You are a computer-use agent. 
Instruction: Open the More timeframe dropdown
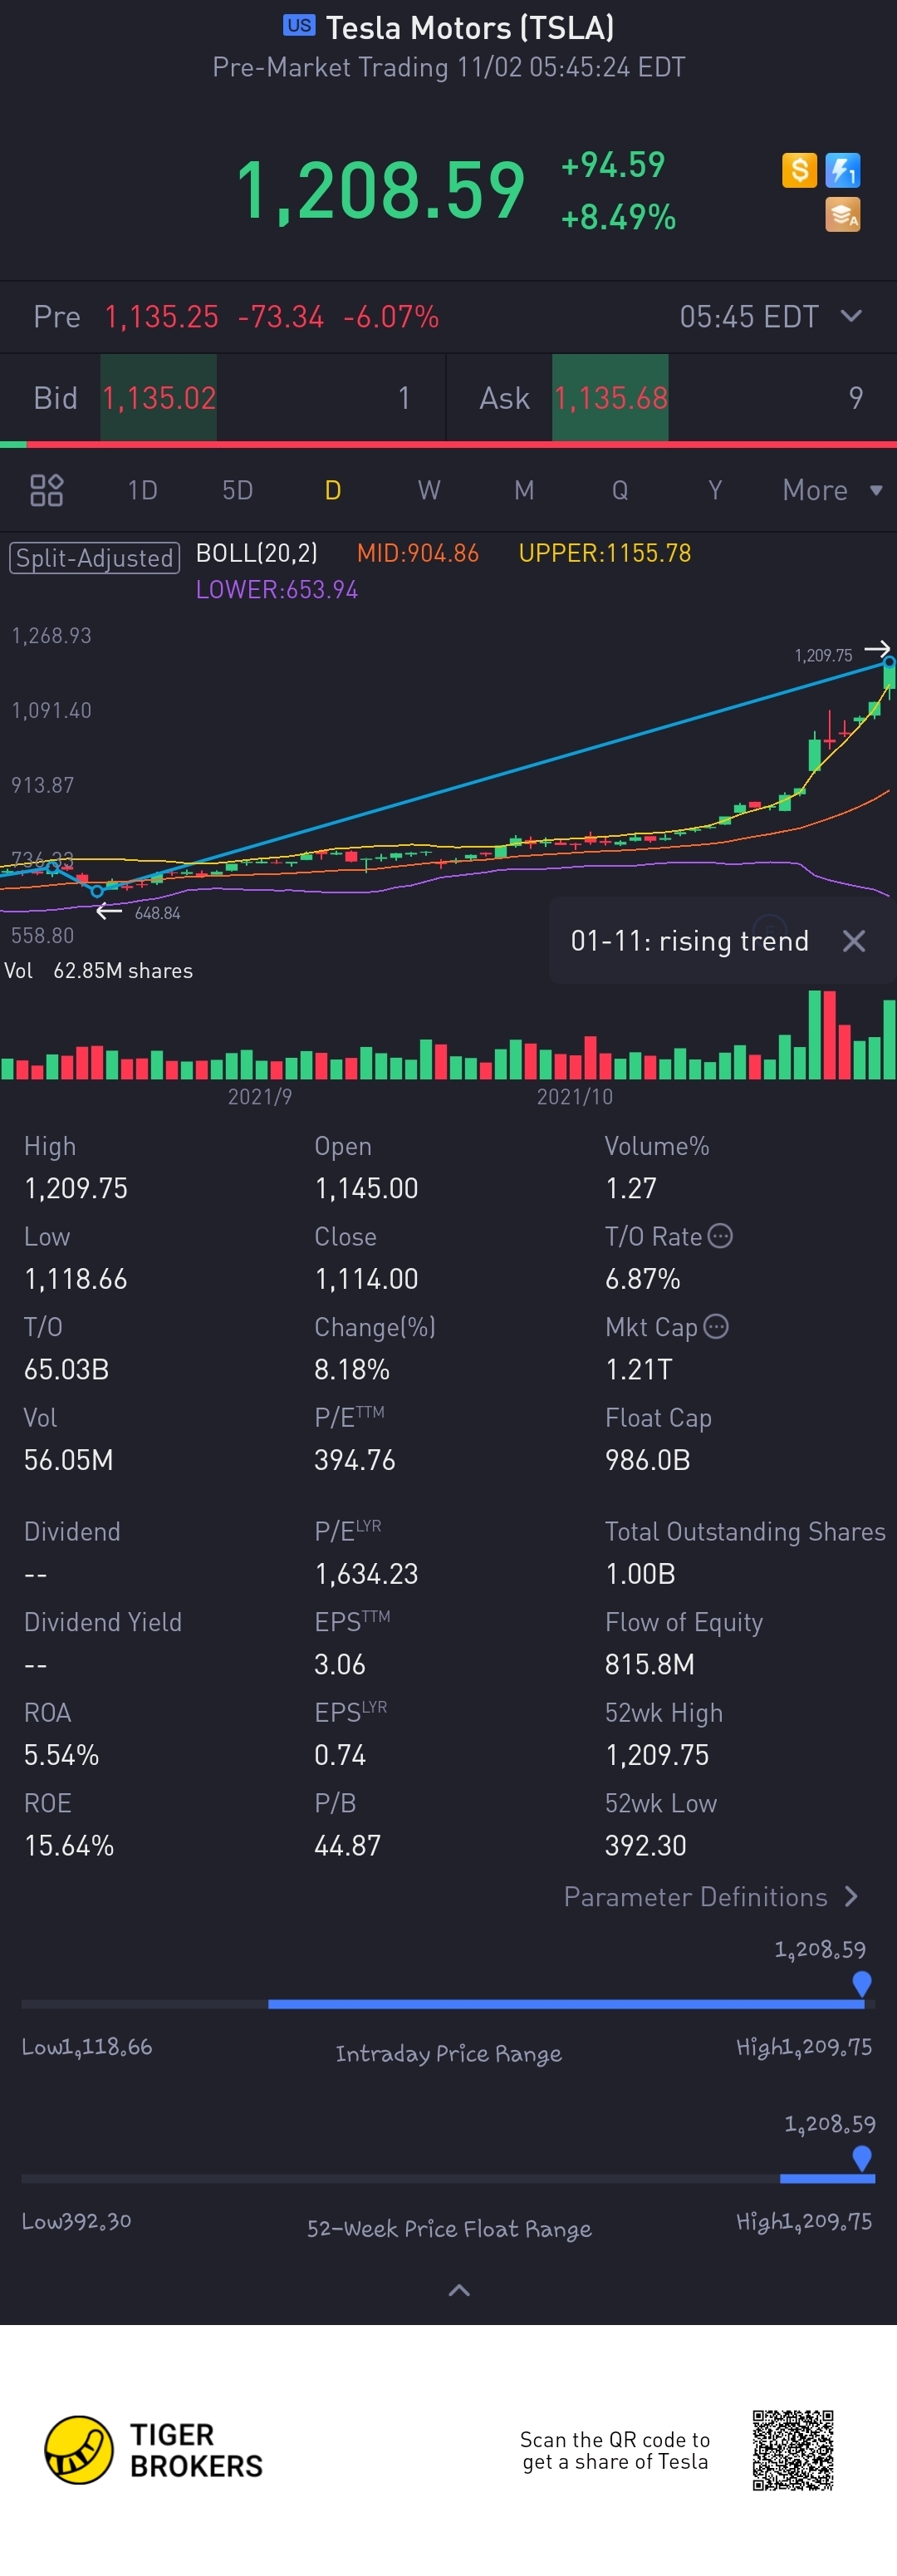point(832,490)
